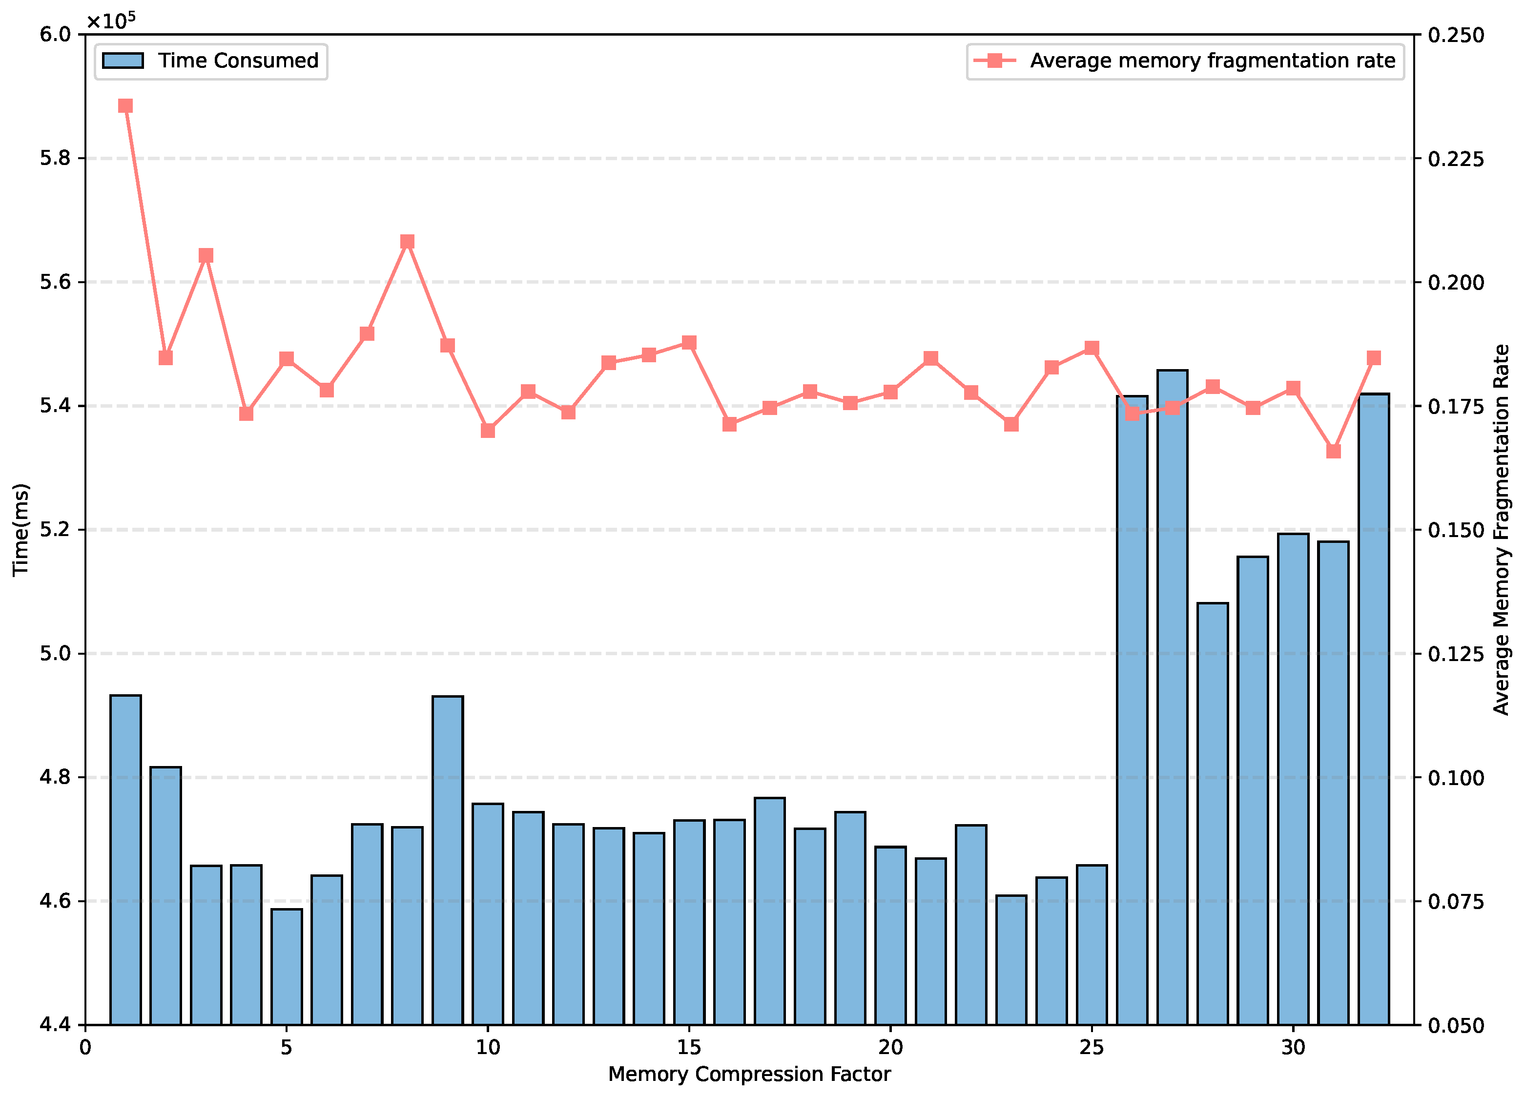The width and height of the screenshot is (1525, 1098).
Task: Click the Average Memory Fragmentation Rate axis label
Action: (1501, 530)
